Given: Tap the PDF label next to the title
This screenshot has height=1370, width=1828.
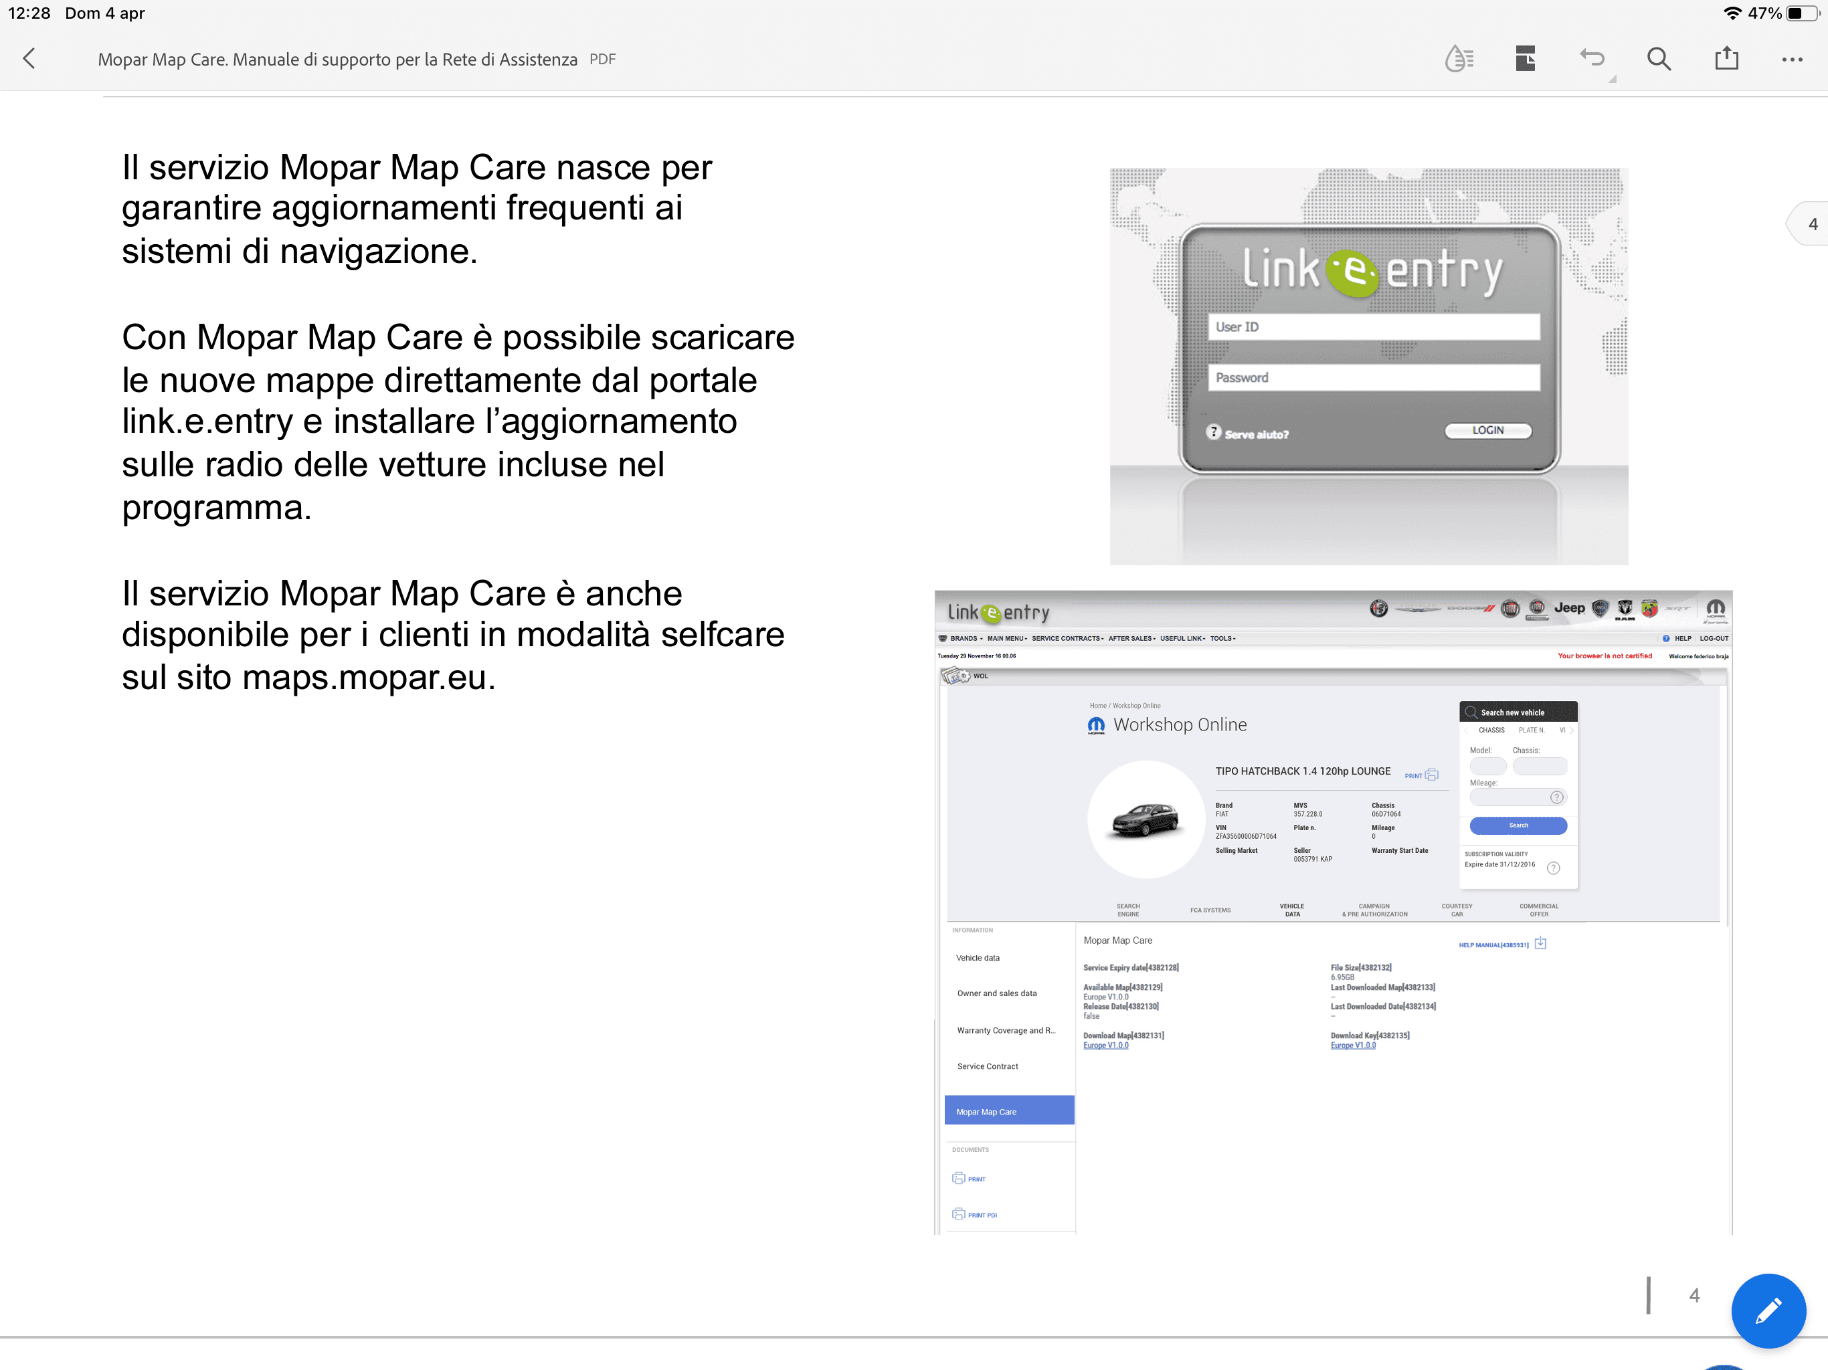Looking at the screenshot, I should click(602, 60).
